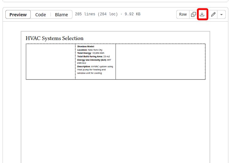The width and height of the screenshot is (229, 163).
Task: Open more edit options dropdown
Action: [x=221, y=14]
